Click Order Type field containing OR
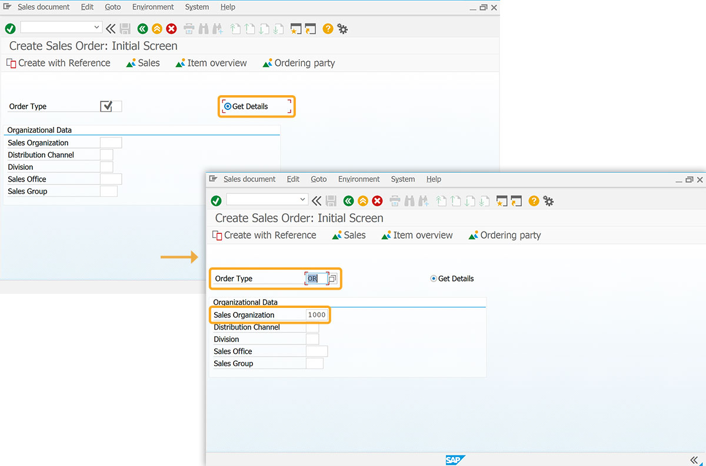The width and height of the screenshot is (706, 466). point(317,279)
